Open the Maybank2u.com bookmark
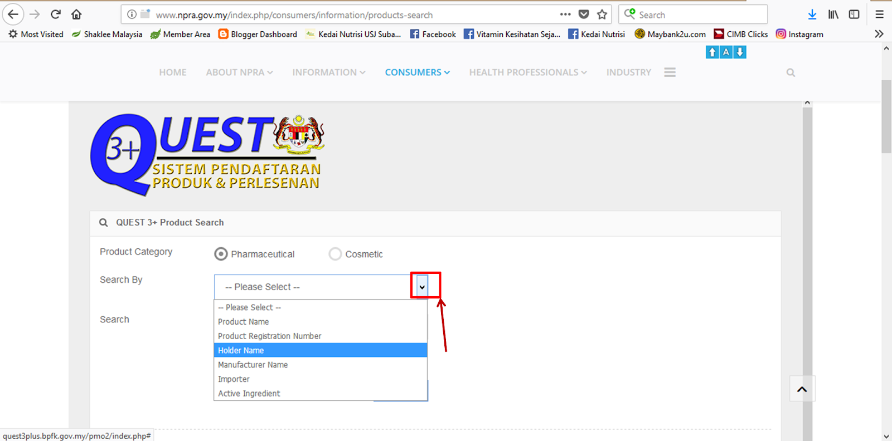 (670, 34)
